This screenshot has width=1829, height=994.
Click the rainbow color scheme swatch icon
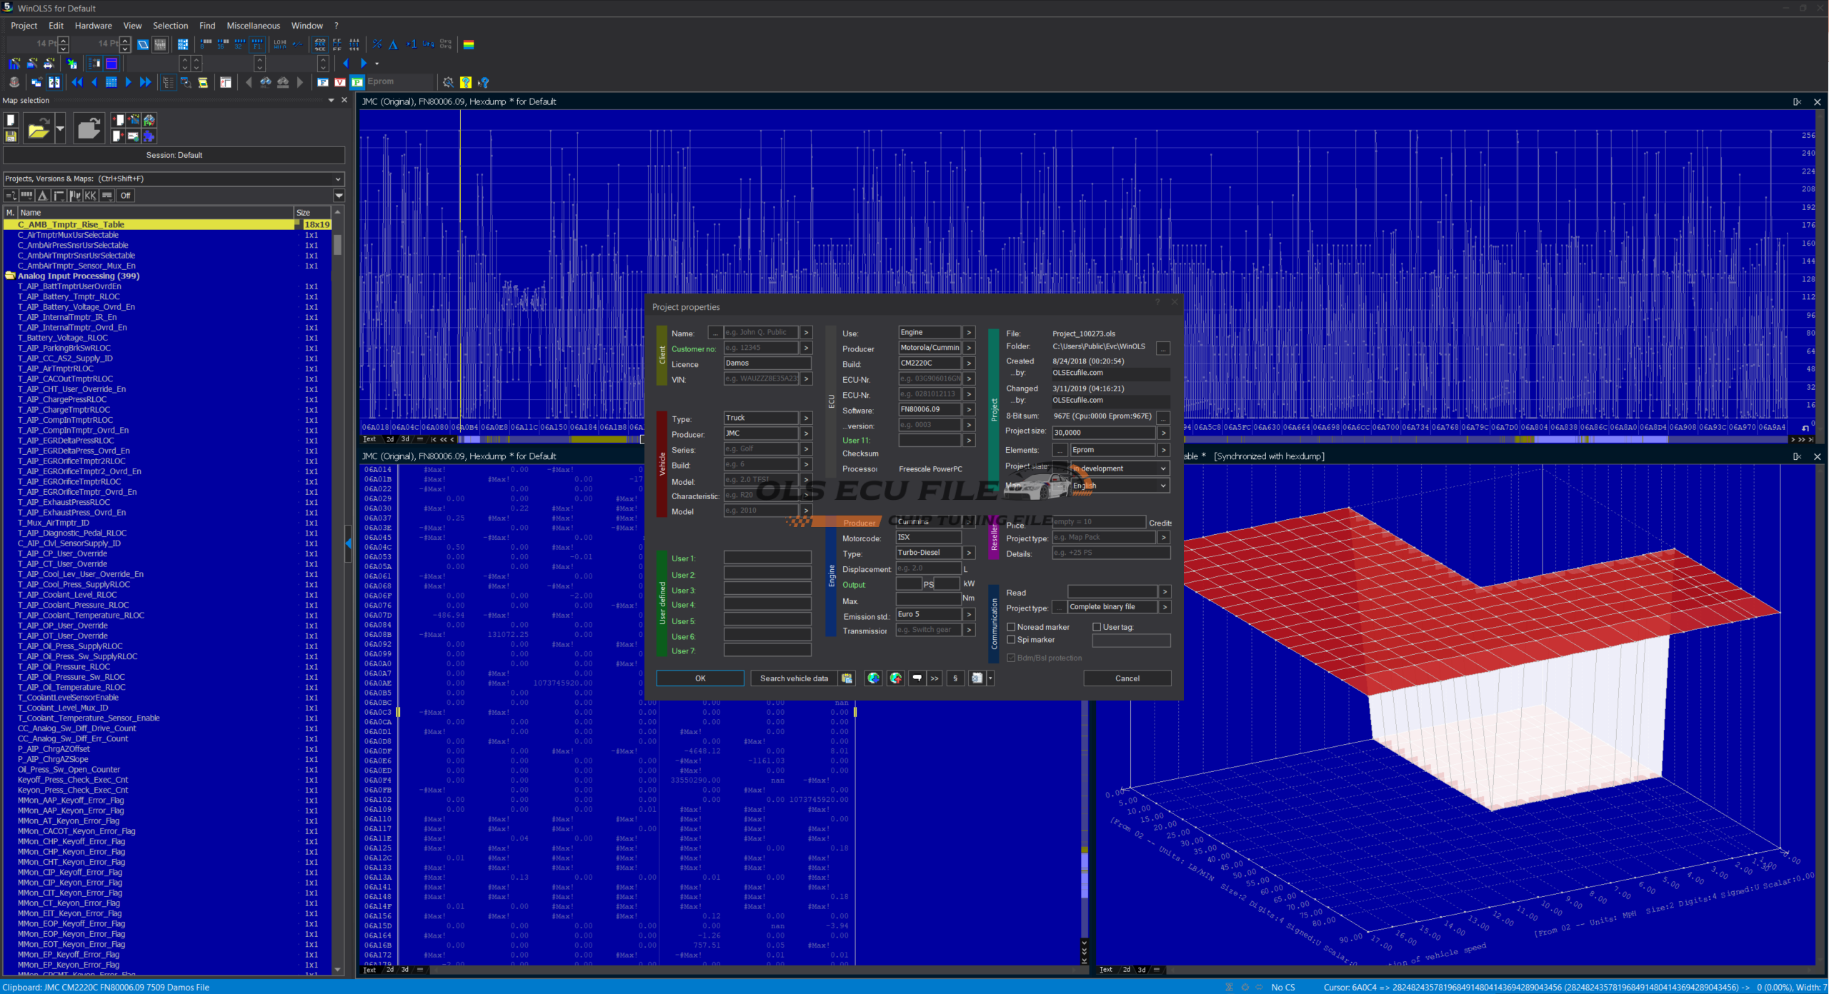[469, 44]
